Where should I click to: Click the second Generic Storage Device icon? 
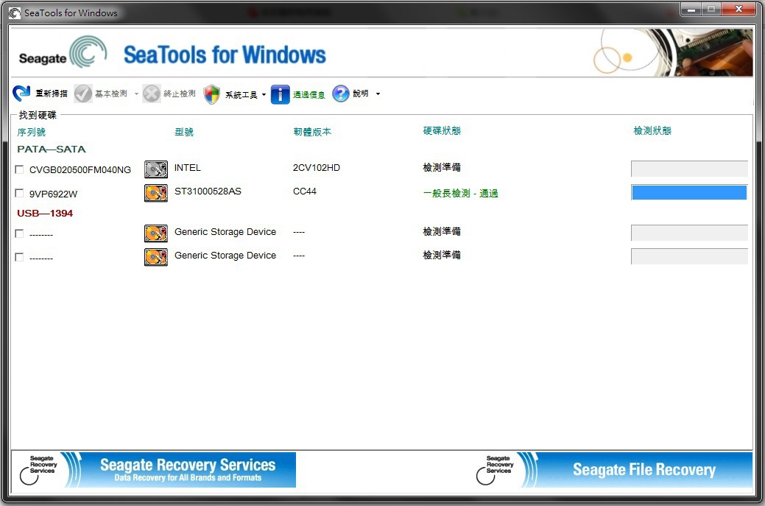click(155, 256)
